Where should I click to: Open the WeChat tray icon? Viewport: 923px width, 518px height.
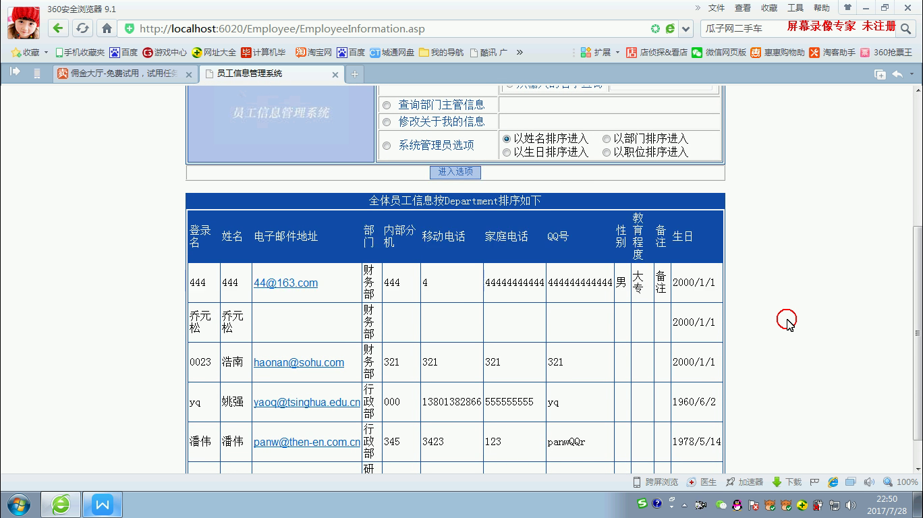(721, 505)
